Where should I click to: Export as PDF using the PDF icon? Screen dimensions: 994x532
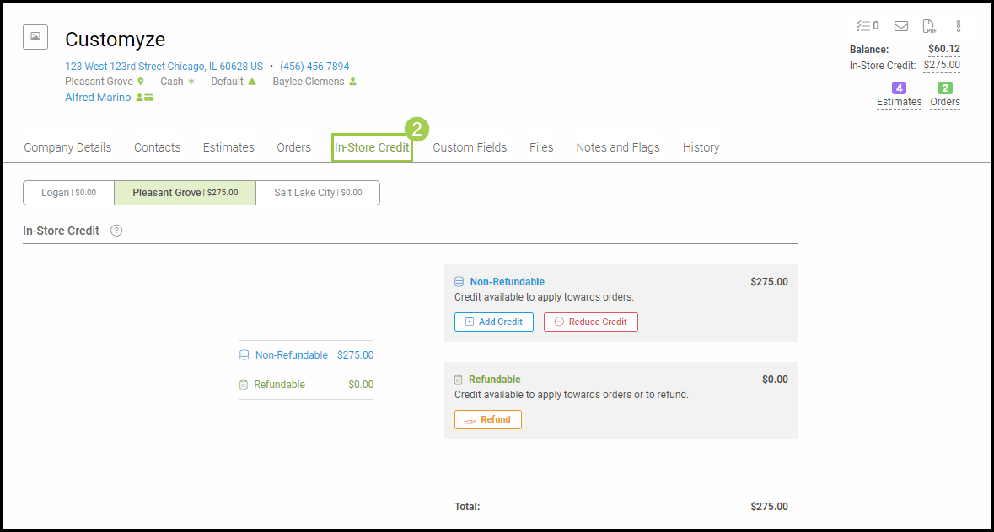tap(929, 26)
